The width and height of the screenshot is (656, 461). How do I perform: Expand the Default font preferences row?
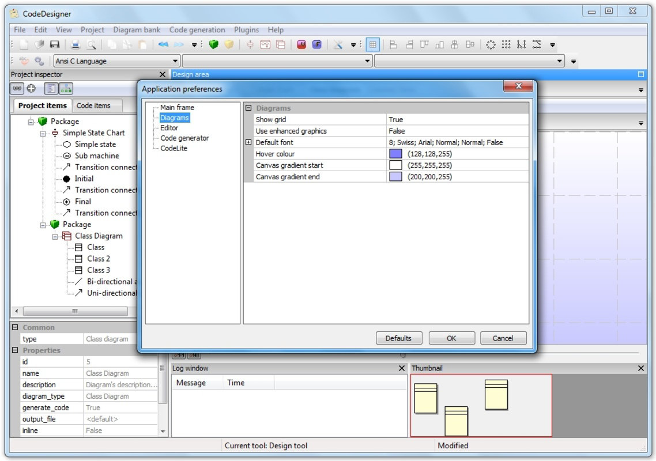(x=248, y=142)
